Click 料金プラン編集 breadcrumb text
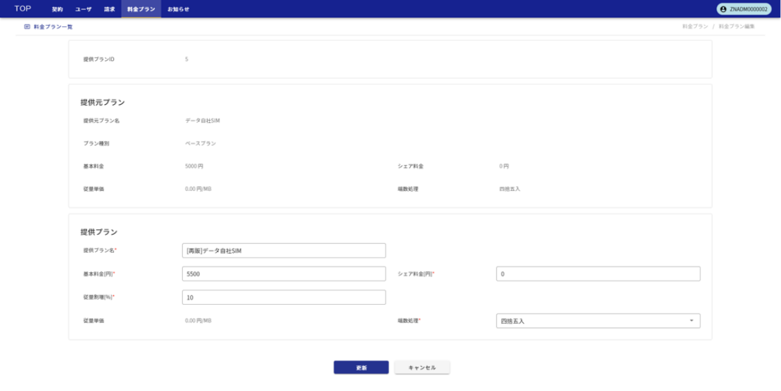 point(737,26)
